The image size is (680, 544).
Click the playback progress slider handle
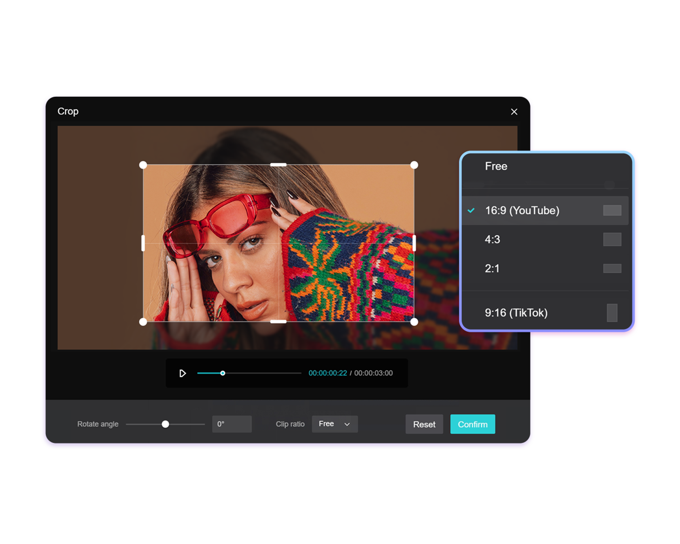point(222,373)
